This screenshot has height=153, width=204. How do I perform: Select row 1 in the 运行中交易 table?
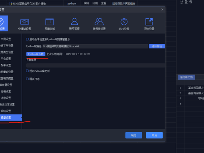(190, 88)
